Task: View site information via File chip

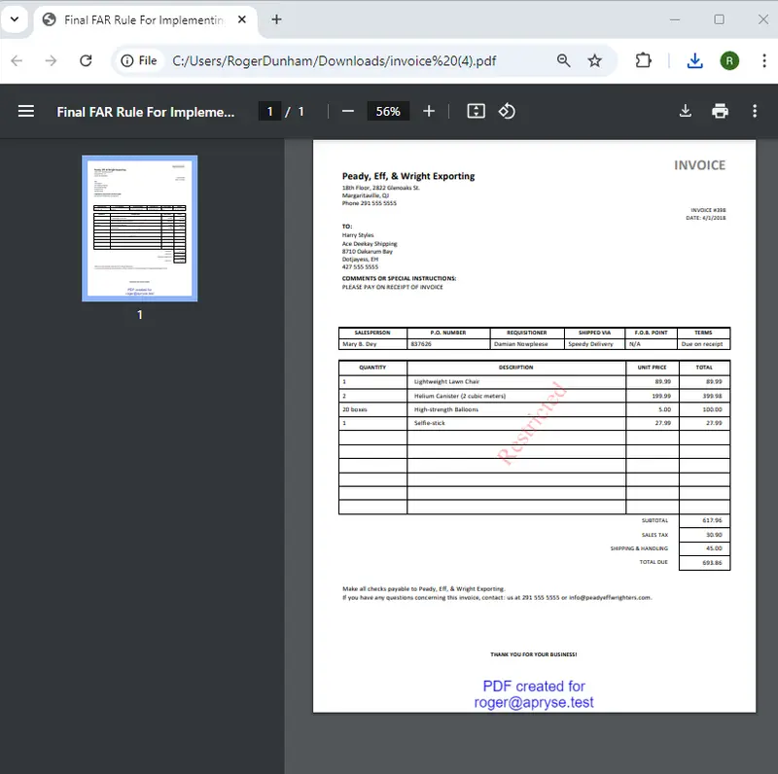Action: click(x=139, y=60)
